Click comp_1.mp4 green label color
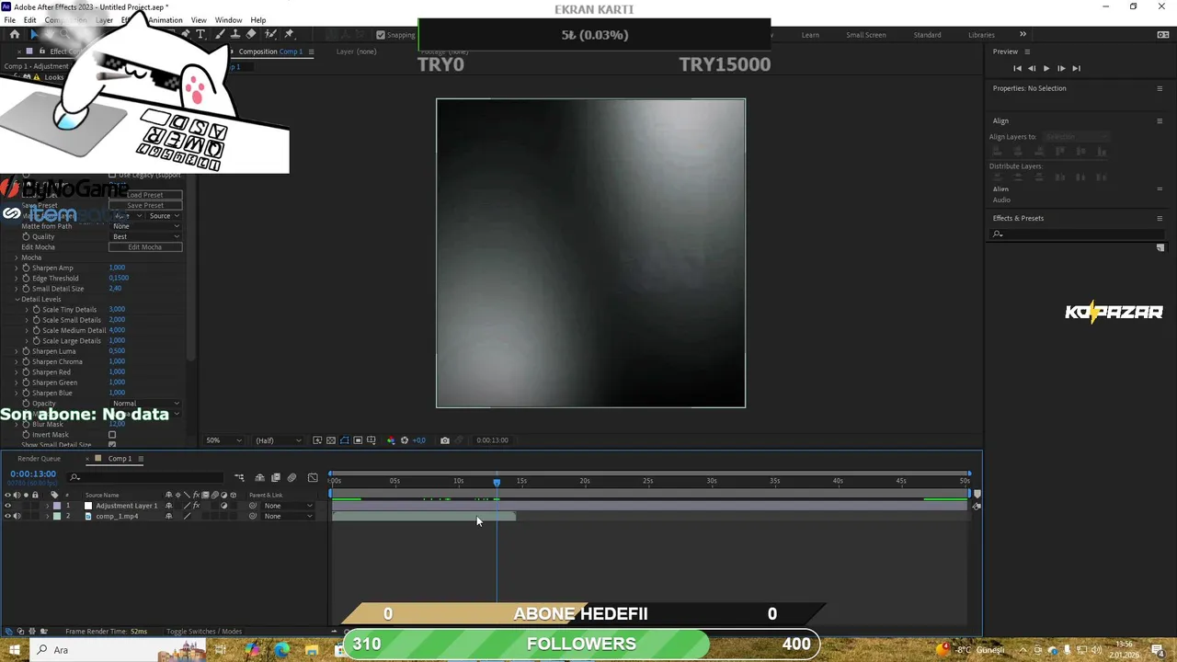The height and width of the screenshot is (662, 1177). pyautogui.click(x=56, y=516)
